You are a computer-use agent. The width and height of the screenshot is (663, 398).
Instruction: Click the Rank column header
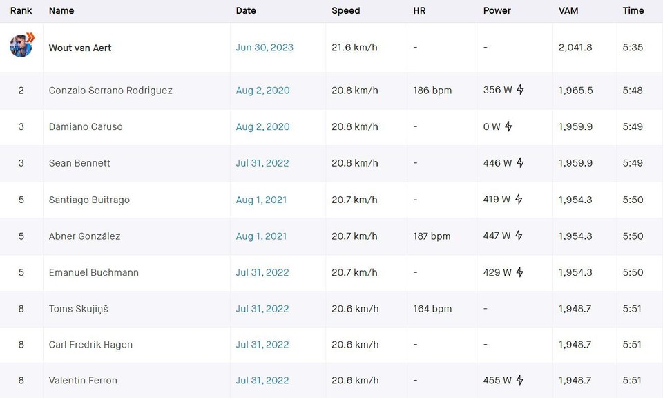pyautogui.click(x=21, y=10)
